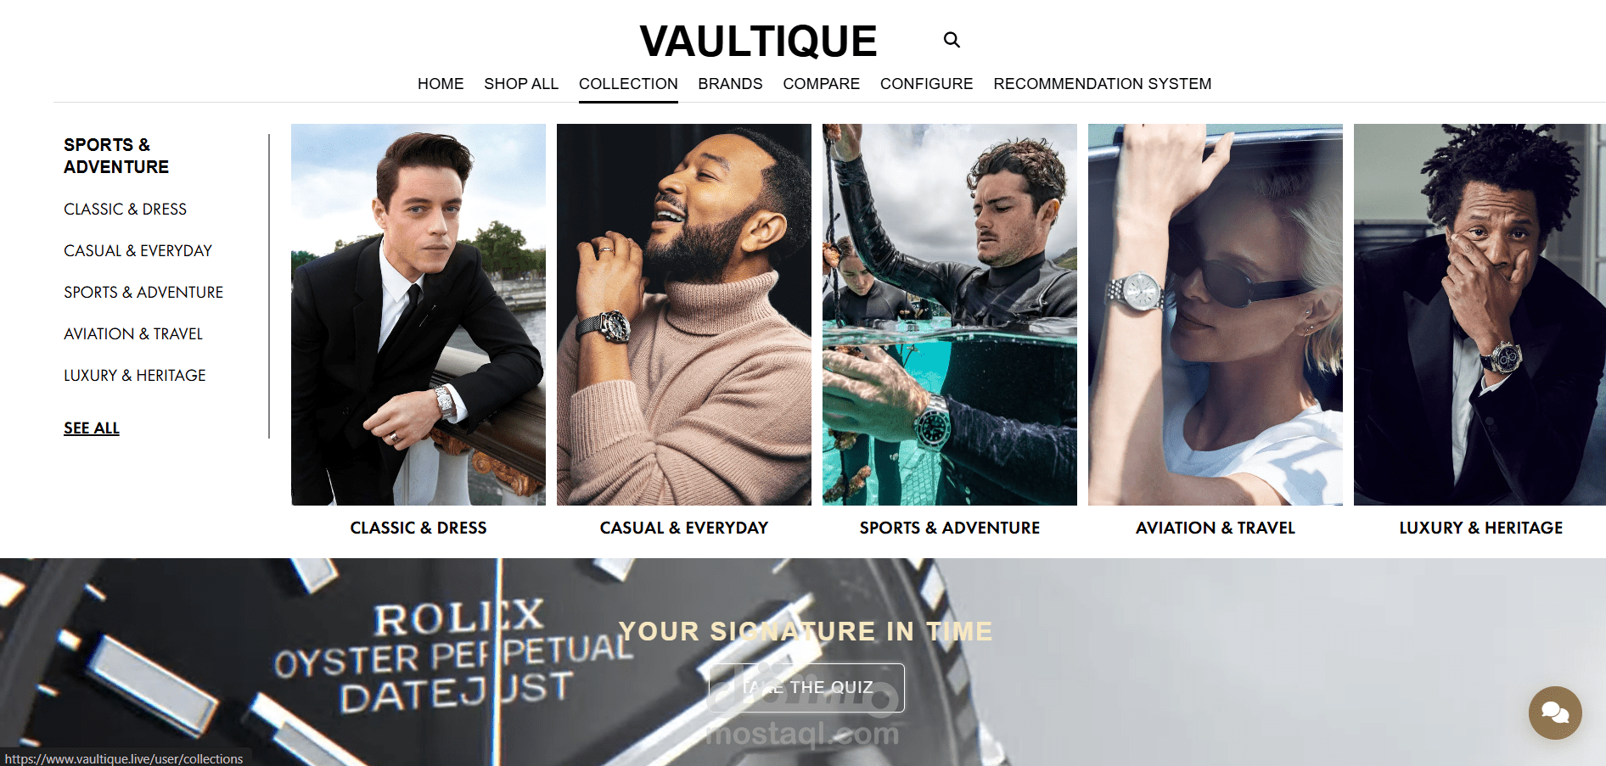Go to the HOME menu item

pyautogui.click(x=441, y=84)
